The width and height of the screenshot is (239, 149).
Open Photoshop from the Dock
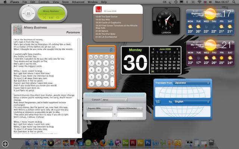point(148,143)
